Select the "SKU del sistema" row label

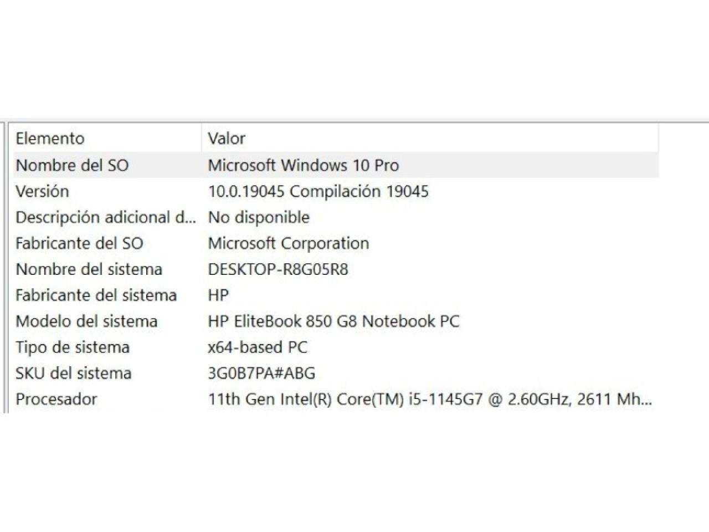click(73, 374)
